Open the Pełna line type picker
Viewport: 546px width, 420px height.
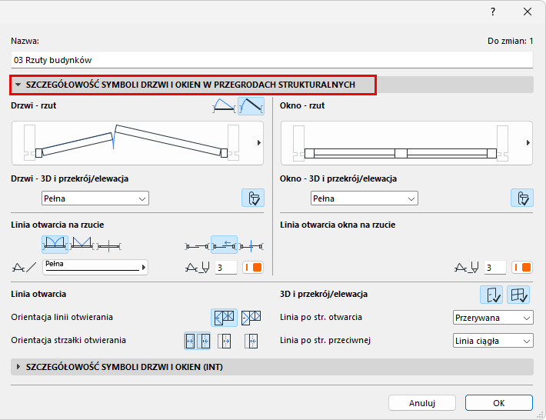(95, 267)
